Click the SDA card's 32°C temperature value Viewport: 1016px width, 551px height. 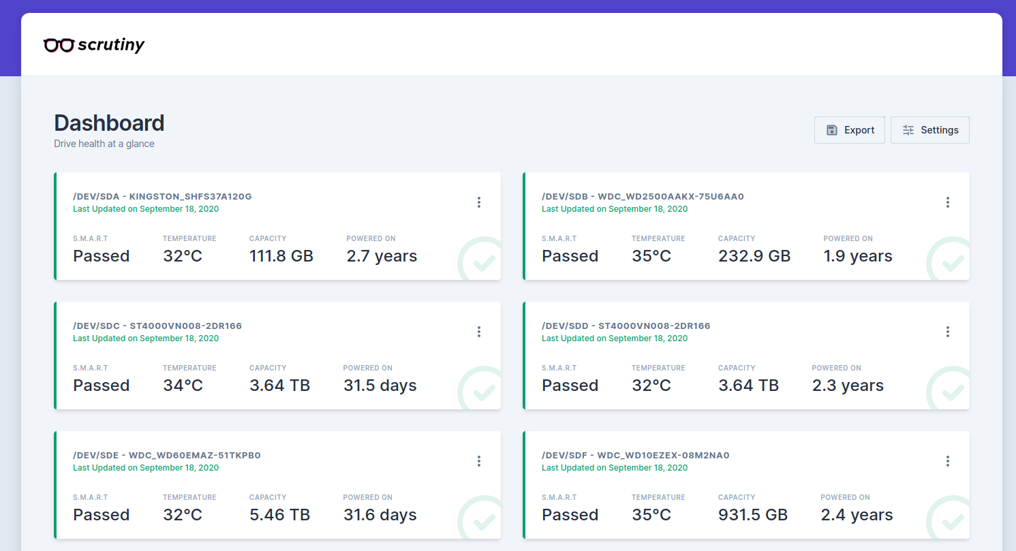pyautogui.click(x=183, y=256)
